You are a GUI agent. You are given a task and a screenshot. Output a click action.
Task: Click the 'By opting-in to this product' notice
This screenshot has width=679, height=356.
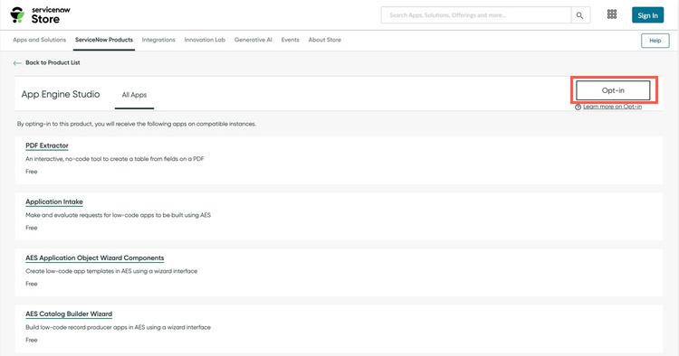(137, 124)
